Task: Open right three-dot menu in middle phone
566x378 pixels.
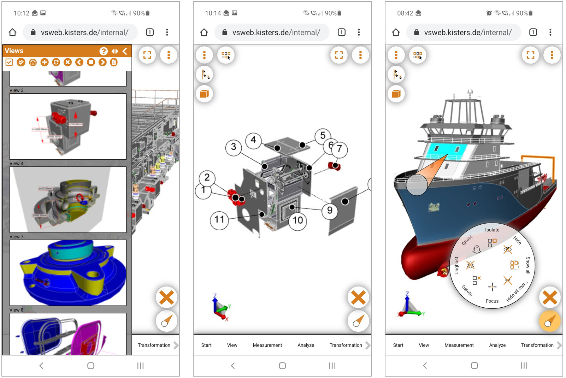Action: click(x=360, y=55)
